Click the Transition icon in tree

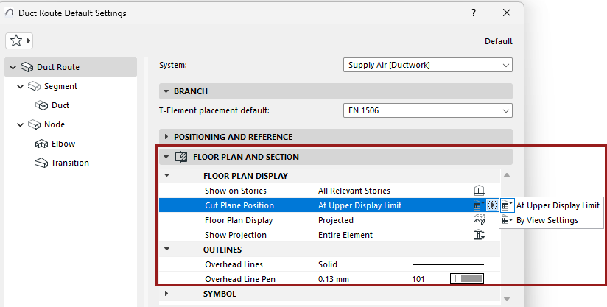(x=41, y=163)
